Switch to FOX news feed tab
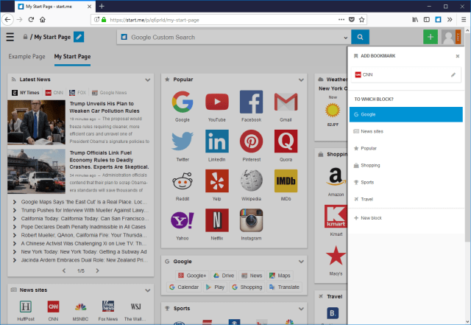 tap(77, 93)
